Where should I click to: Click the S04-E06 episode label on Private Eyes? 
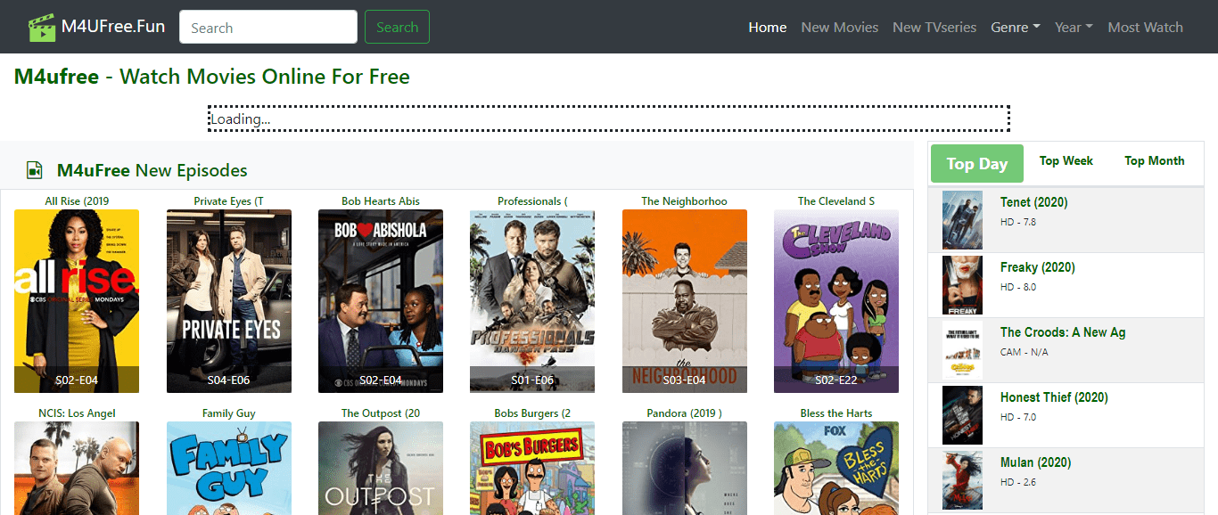pos(229,380)
